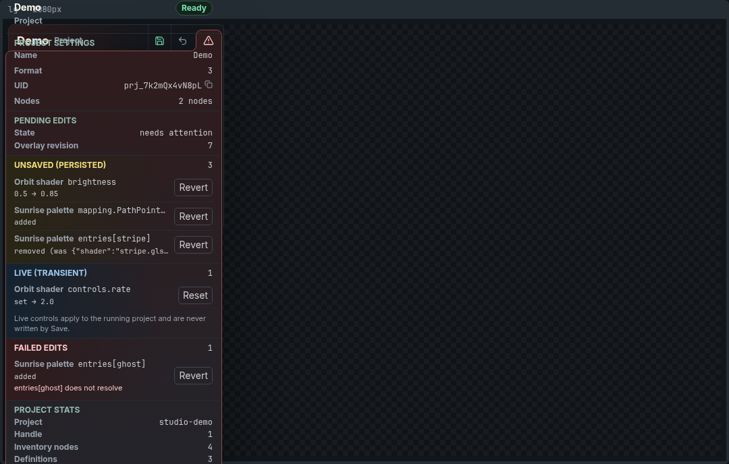Click the undo arrow icon in the panel header
Screen dimensions: 729x464
pos(183,41)
